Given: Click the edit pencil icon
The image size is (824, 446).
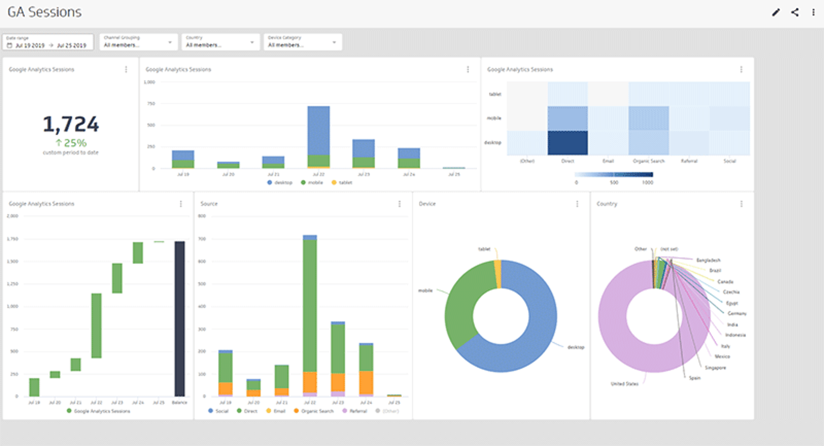Looking at the screenshot, I should pyautogui.click(x=775, y=13).
